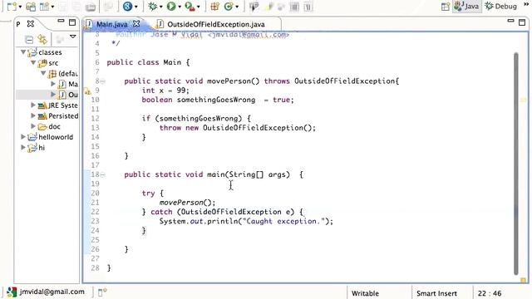Screen dimensions: 532x299
Task: Click the New Java Class icon
Action: (229, 7)
